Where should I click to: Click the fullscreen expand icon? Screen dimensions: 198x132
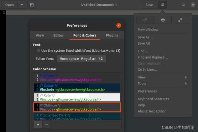tap(180, 20)
